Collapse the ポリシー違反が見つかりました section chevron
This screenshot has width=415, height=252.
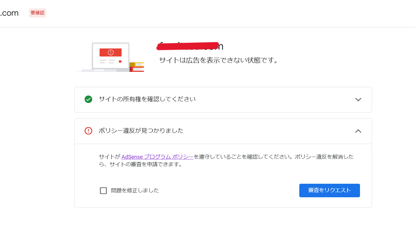coord(358,131)
